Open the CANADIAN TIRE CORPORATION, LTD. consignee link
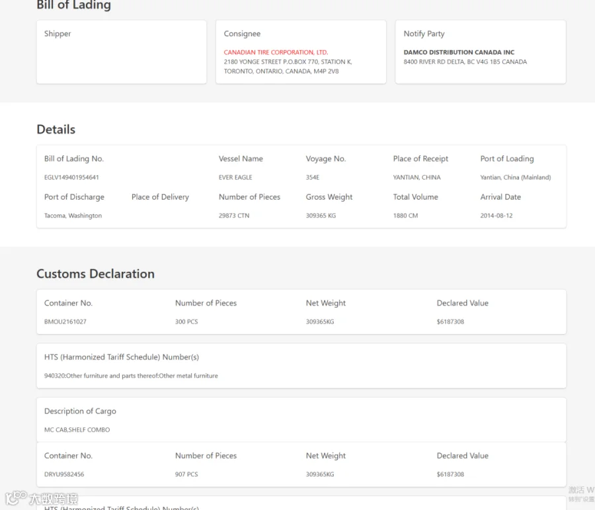 [x=276, y=52]
